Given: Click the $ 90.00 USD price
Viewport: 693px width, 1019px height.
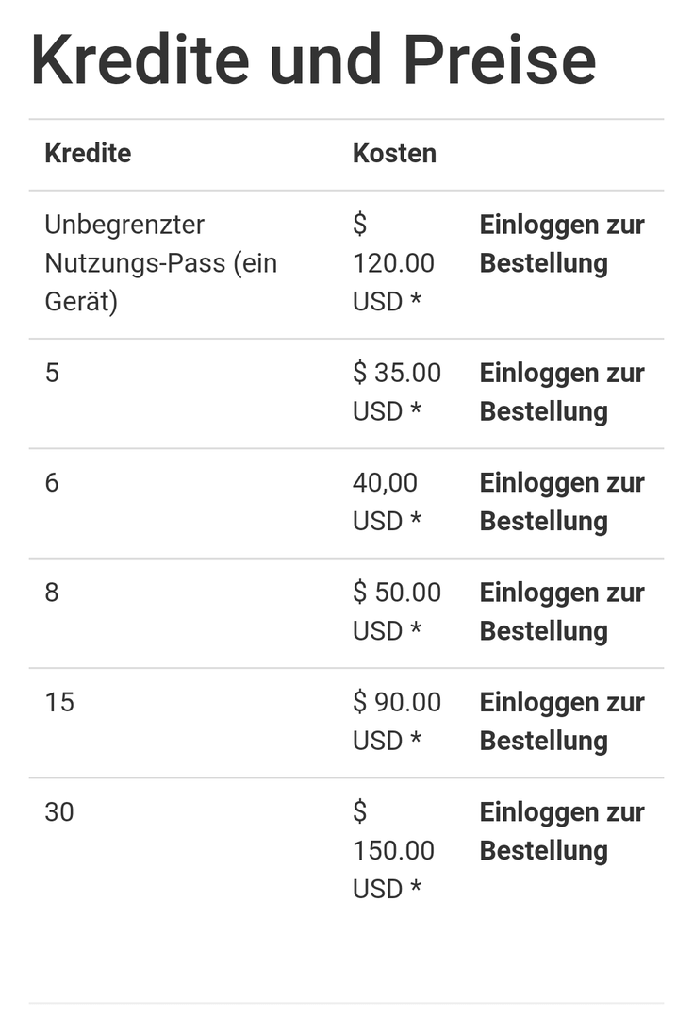Looking at the screenshot, I should 397,722.
